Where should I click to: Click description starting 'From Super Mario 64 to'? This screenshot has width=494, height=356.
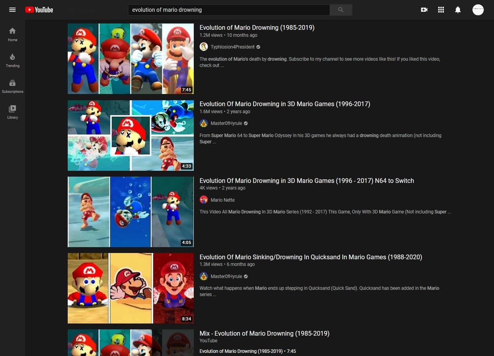(x=320, y=139)
